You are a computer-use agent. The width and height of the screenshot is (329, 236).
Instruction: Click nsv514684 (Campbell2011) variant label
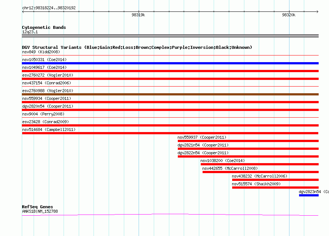pyautogui.click(x=49, y=129)
